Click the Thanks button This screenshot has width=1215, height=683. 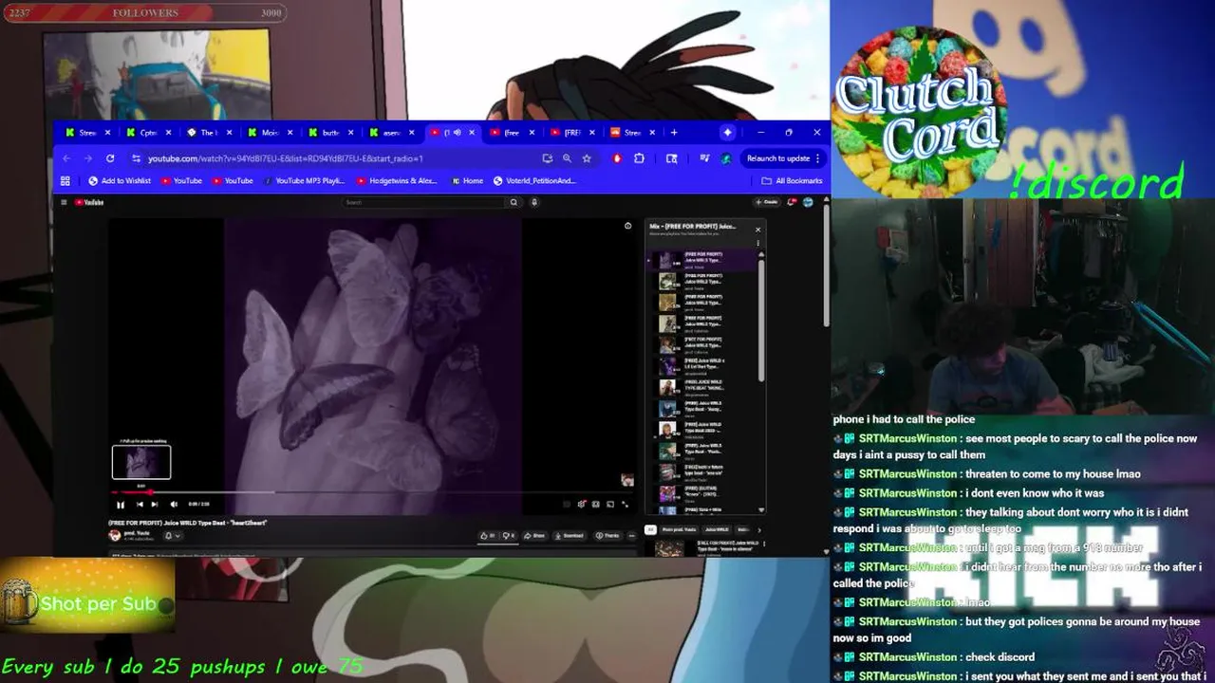[x=606, y=536]
